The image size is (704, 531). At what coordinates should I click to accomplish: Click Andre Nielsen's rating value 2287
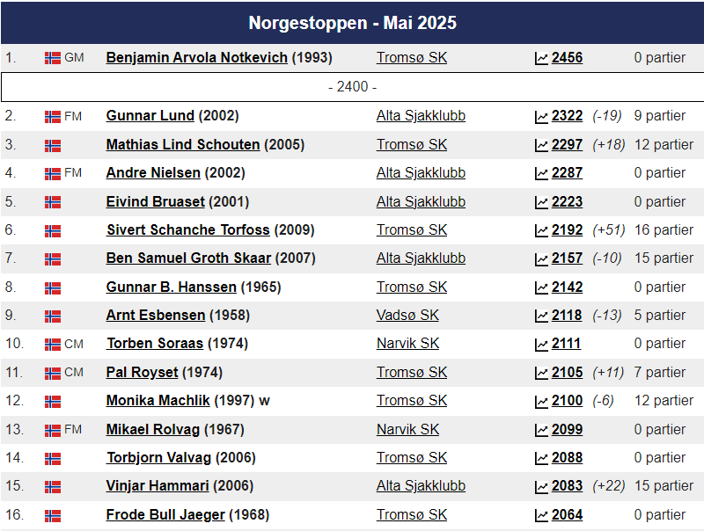tap(567, 173)
